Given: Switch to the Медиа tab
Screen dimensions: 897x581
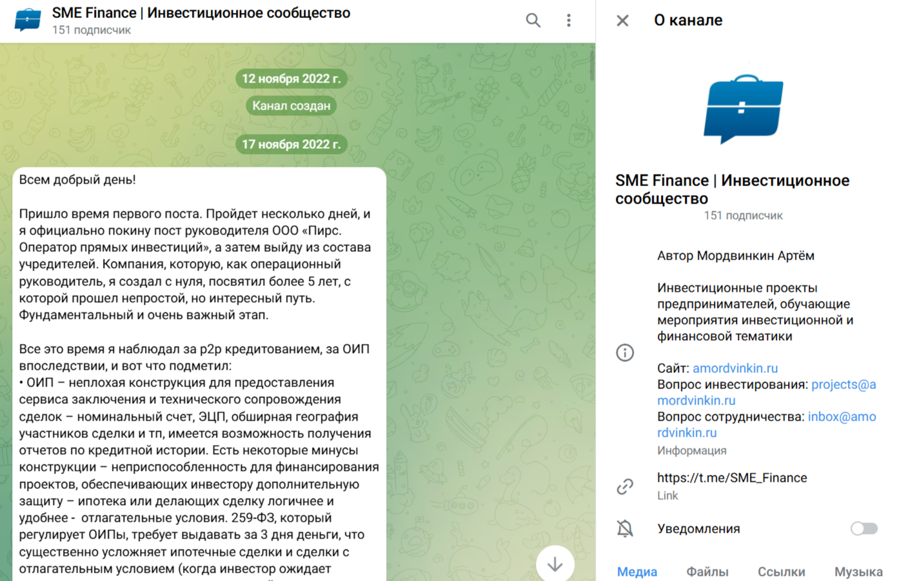Looking at the screenshot, I should [637, 571].
